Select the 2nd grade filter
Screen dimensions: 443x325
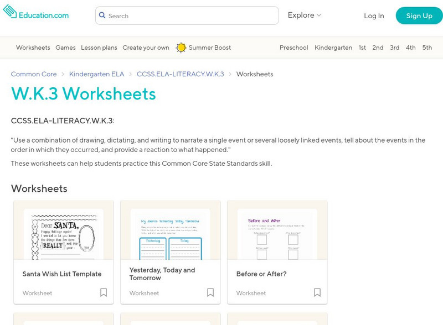[378, 48]
